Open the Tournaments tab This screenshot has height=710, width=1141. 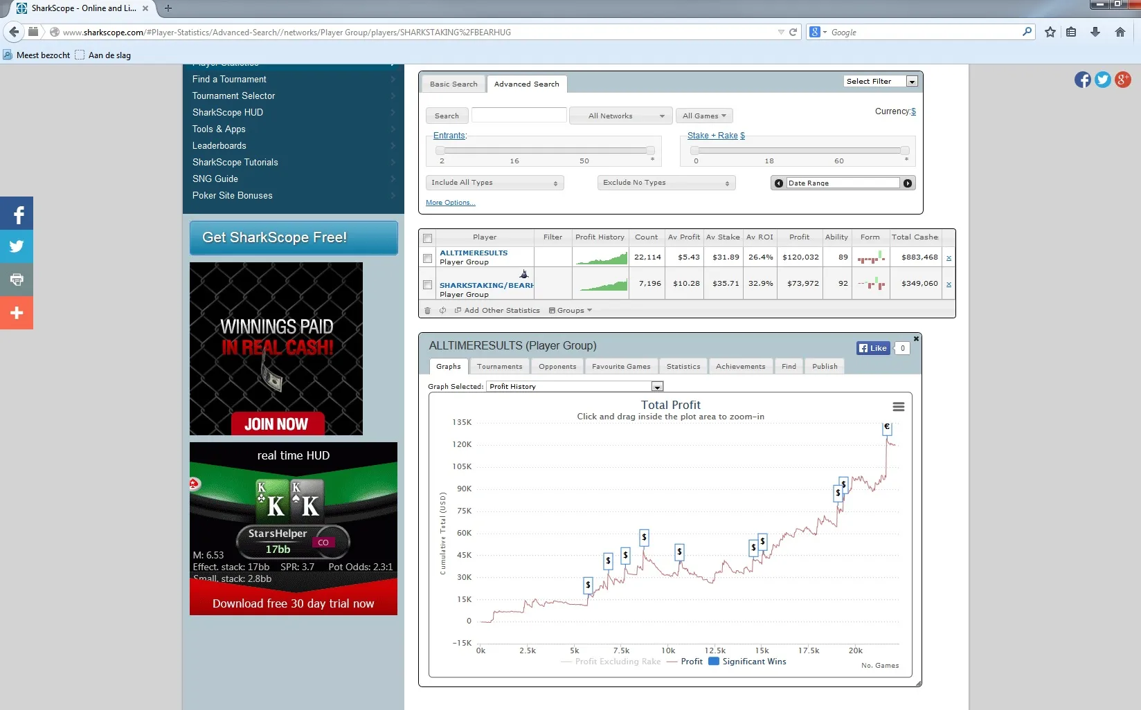[x=499, y=366]
